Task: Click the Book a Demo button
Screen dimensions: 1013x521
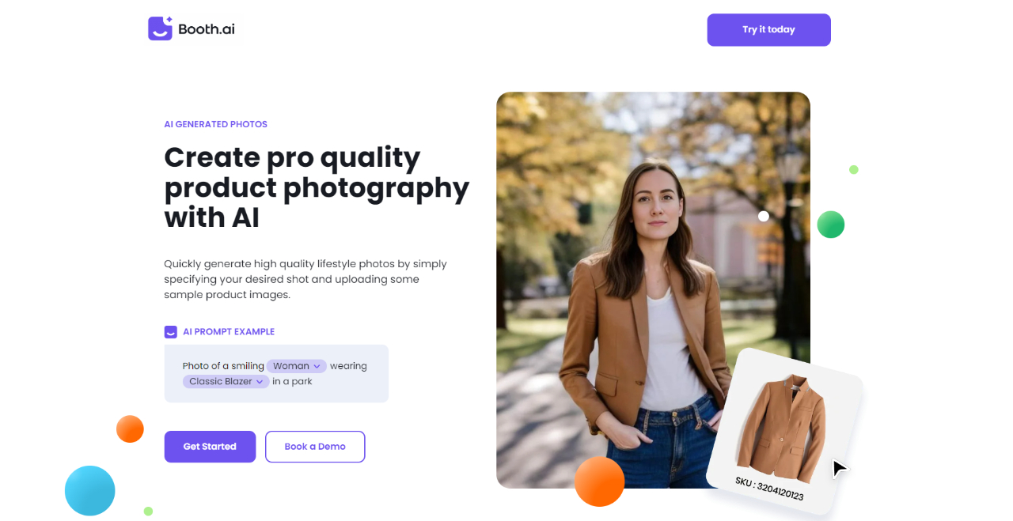Action: click(315, 447)
